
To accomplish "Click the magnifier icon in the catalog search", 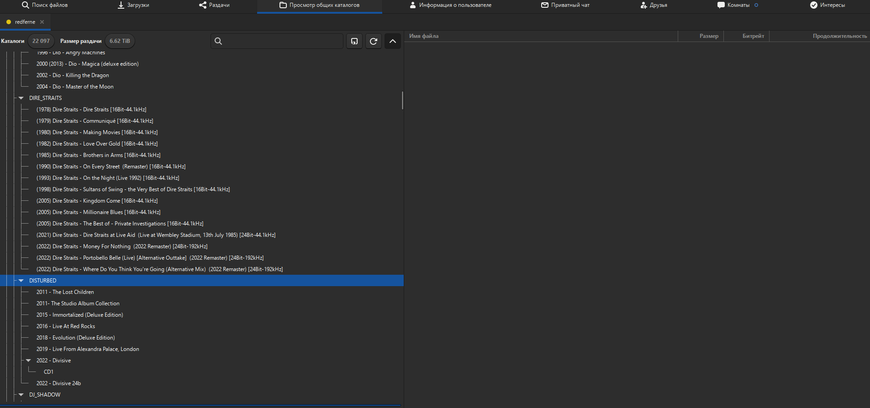I will point(218,41).
